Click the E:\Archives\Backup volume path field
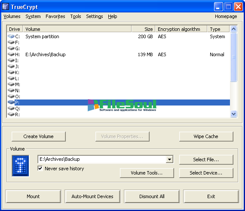Image resolution: width=245 pixels, height=211 pixels. pyautogui.click(x=102, y=159)
